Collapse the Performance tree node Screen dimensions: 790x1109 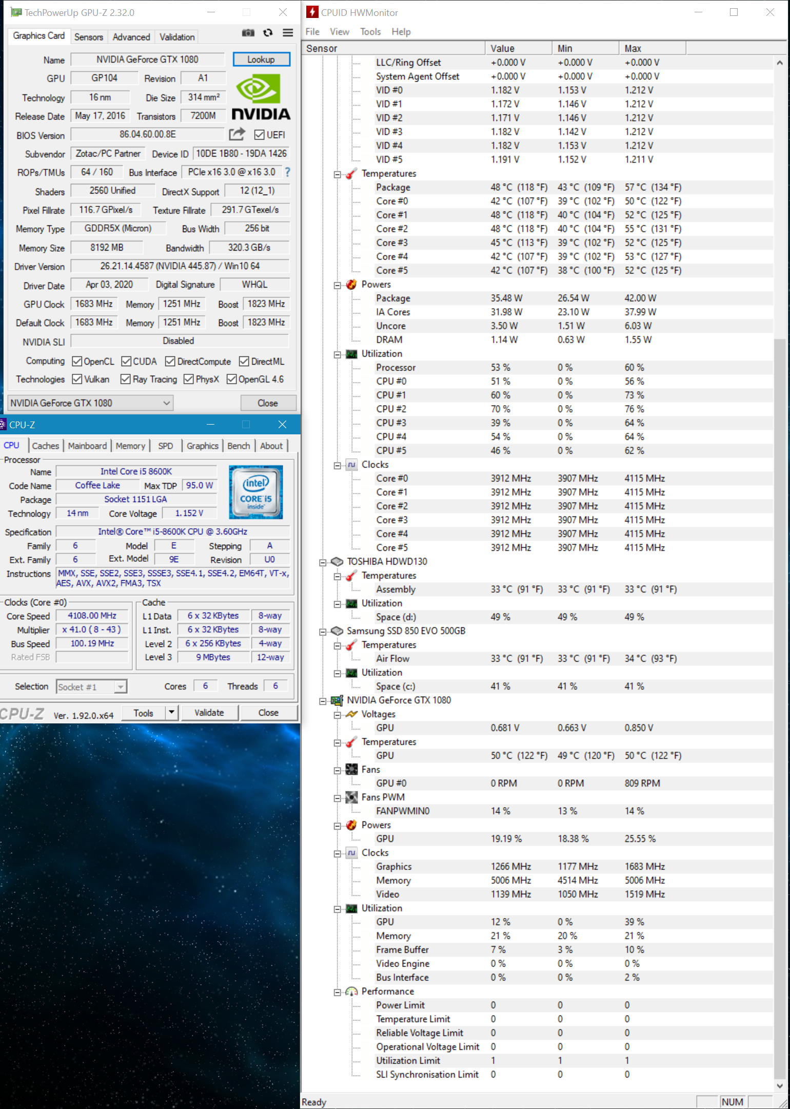coord(337,992)
